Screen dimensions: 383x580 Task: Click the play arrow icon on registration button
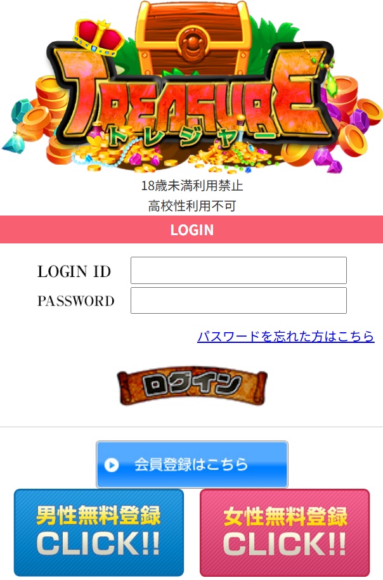pos(112,465)
